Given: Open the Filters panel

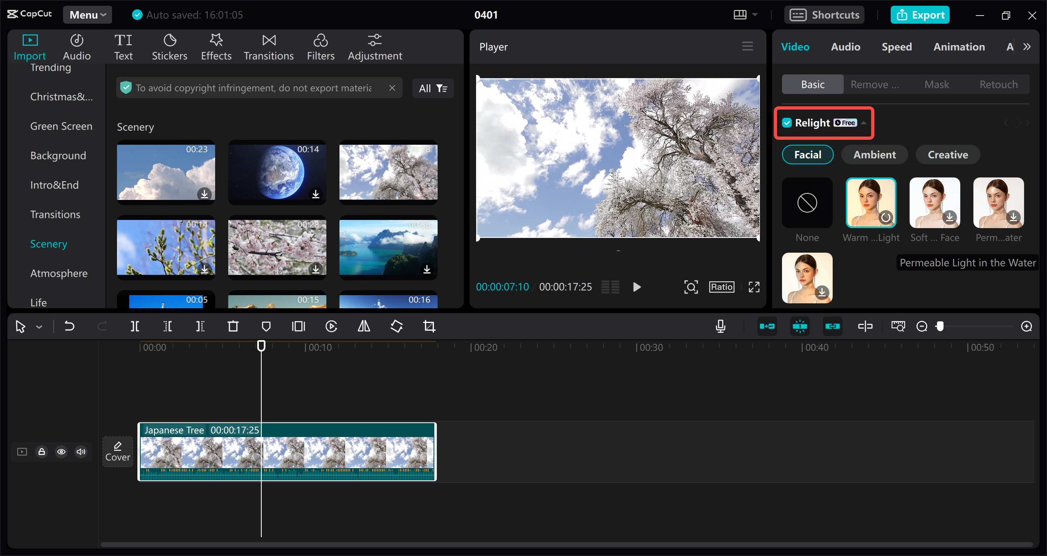Looking at the screenshot, I should tap(321, 46).
